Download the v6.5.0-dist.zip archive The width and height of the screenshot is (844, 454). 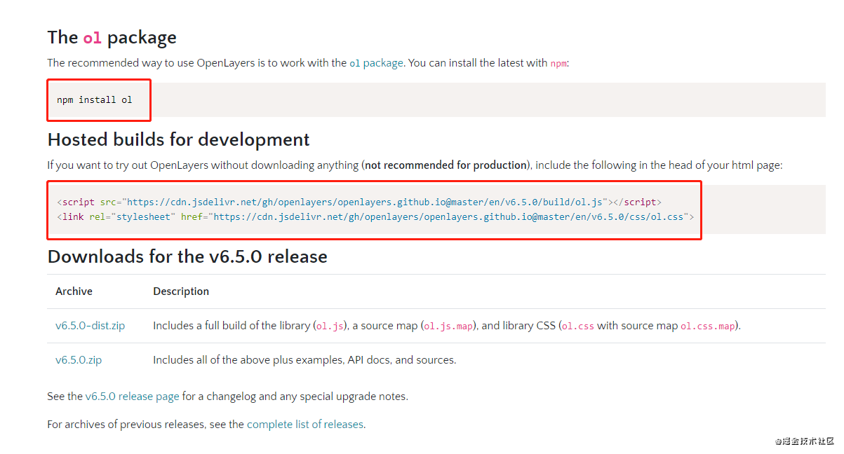pos(90,326)
